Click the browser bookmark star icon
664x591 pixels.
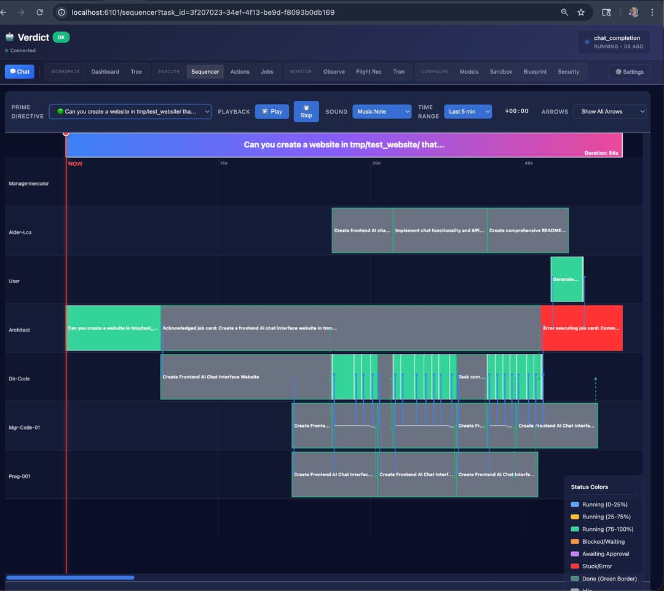tap(581, 12)
